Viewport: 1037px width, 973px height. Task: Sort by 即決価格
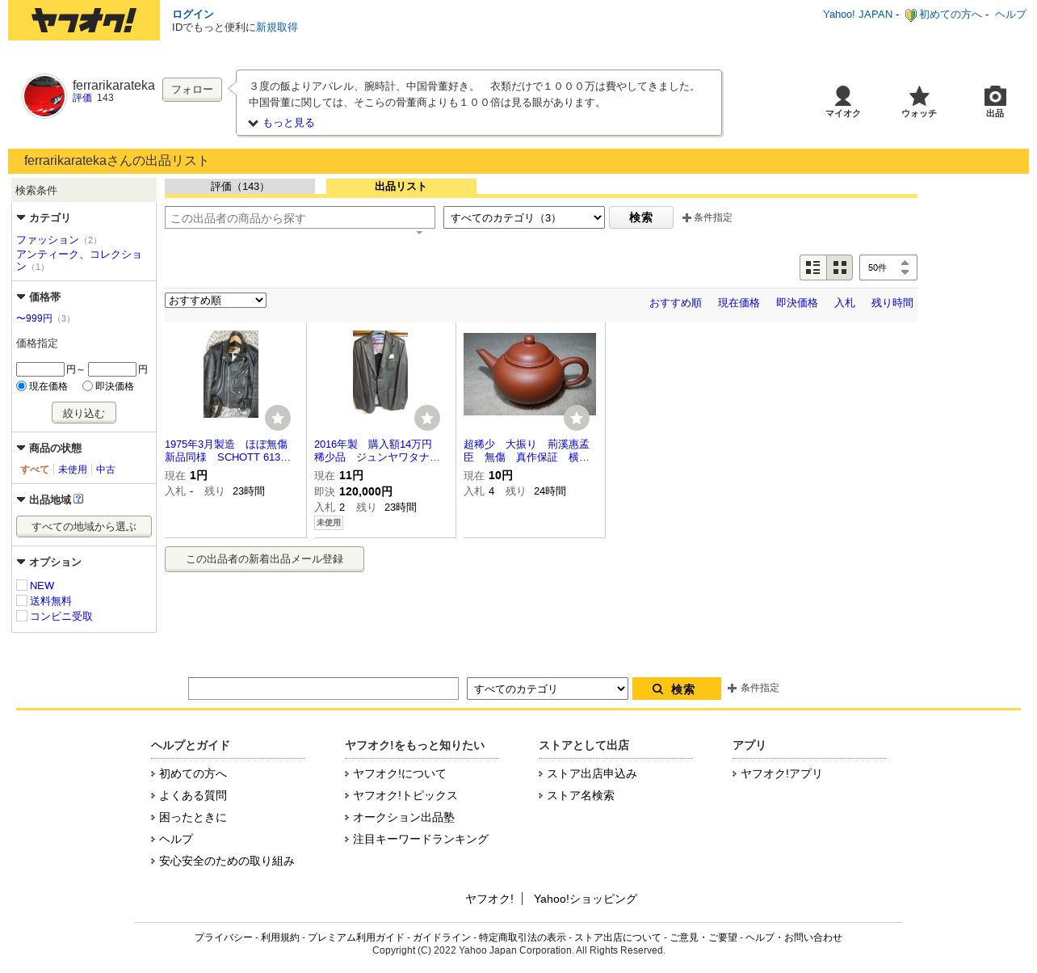click(x=797, y=303)
